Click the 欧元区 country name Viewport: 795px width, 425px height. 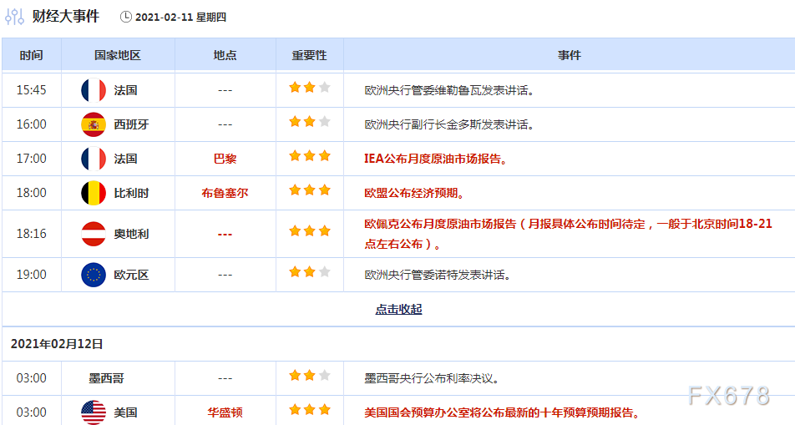(131, 275)
